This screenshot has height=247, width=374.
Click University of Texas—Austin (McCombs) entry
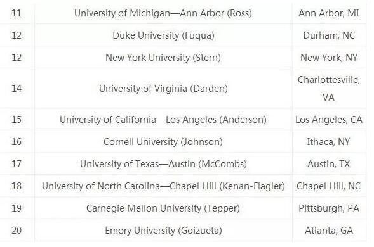click(x=163, y=163)
